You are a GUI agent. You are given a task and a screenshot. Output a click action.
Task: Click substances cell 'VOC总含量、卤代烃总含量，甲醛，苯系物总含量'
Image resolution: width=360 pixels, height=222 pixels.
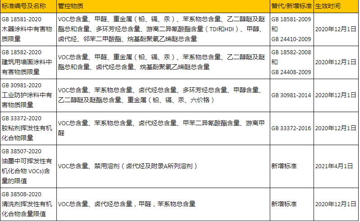(x=163, y=204)
